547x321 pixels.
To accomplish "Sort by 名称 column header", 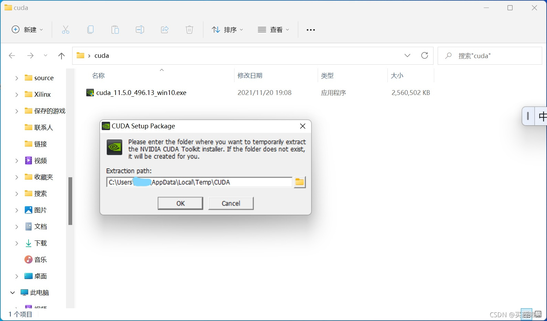I will pyautogui.click(x=98, y=76).
